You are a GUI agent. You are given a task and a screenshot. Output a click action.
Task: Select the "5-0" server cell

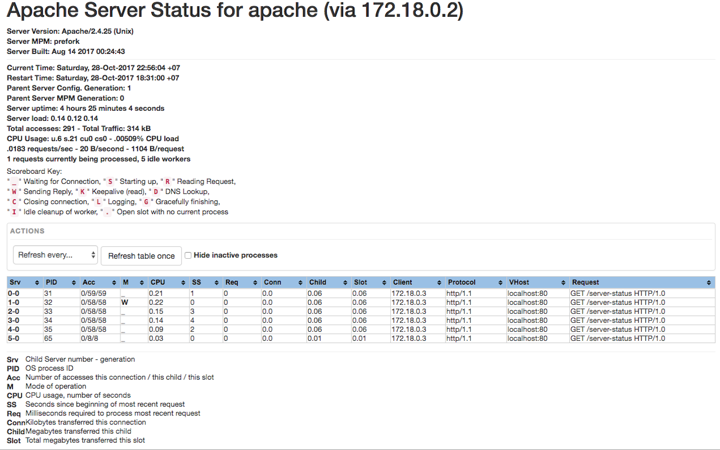point(25,339)
